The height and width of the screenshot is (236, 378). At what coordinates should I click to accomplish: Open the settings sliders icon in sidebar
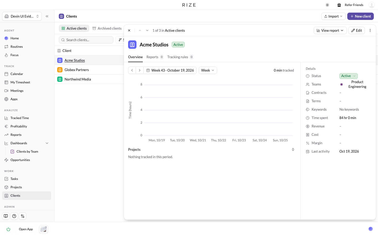click(x=23, y=216)
